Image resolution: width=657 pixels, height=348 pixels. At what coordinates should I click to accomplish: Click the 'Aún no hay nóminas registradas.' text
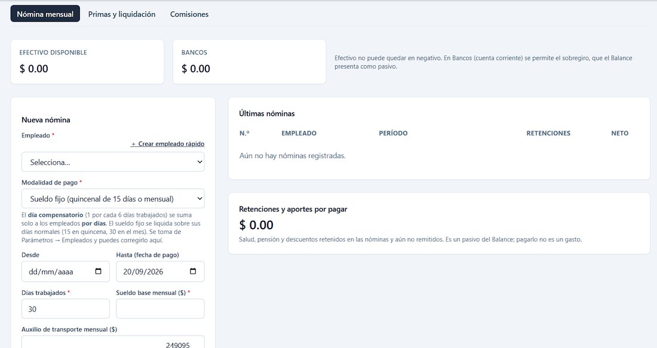[293, 156]
